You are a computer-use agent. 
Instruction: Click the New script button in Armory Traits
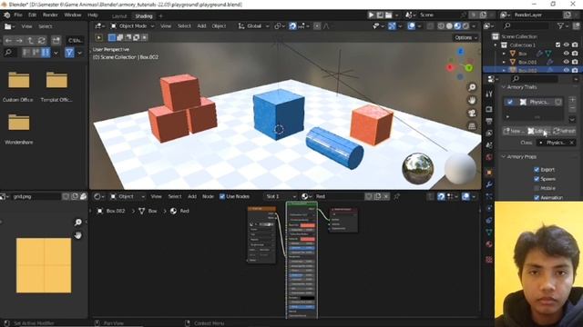tap(514, 131)
